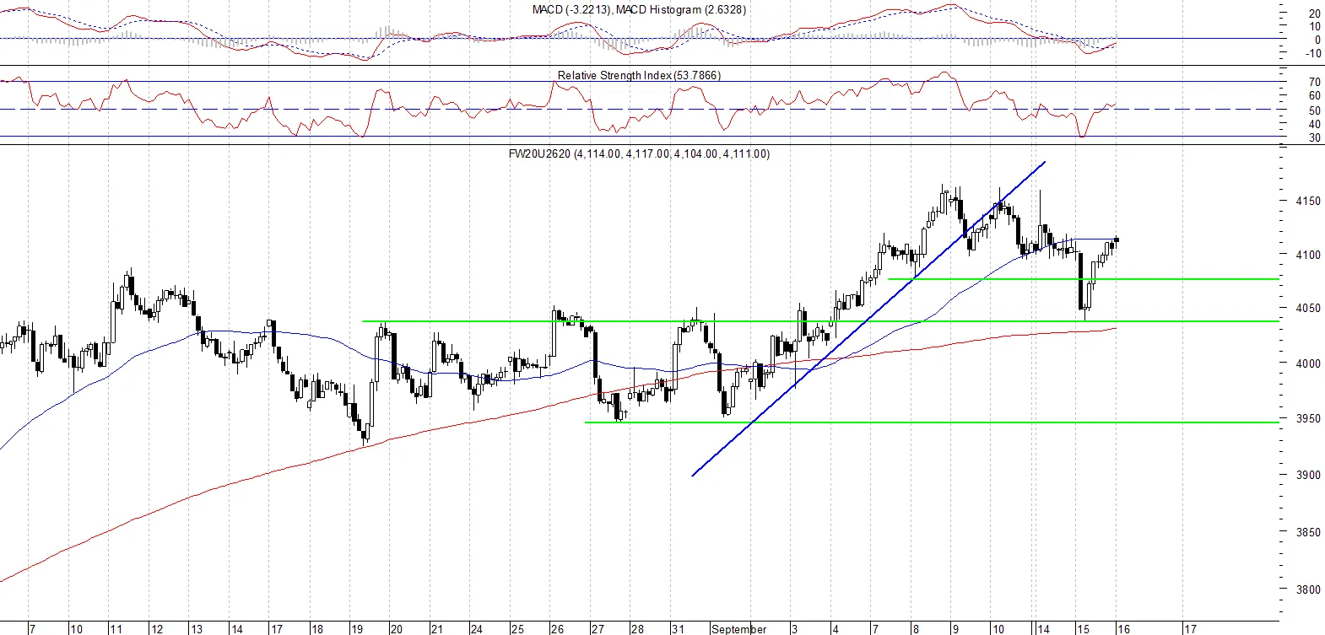Click the FW20U2620 price chart title

(639, 153)
